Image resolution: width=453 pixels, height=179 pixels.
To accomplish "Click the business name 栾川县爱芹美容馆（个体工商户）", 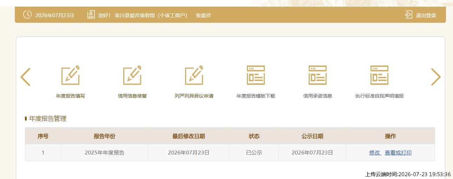I will [x=151, y=15].
